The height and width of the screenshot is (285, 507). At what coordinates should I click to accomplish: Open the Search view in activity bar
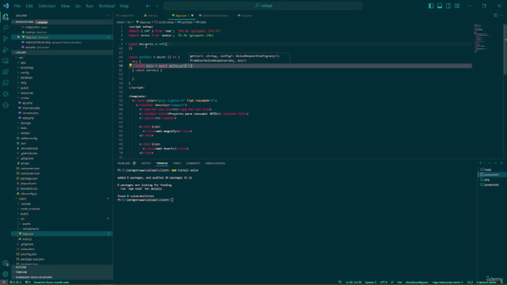tap(6, 28)
